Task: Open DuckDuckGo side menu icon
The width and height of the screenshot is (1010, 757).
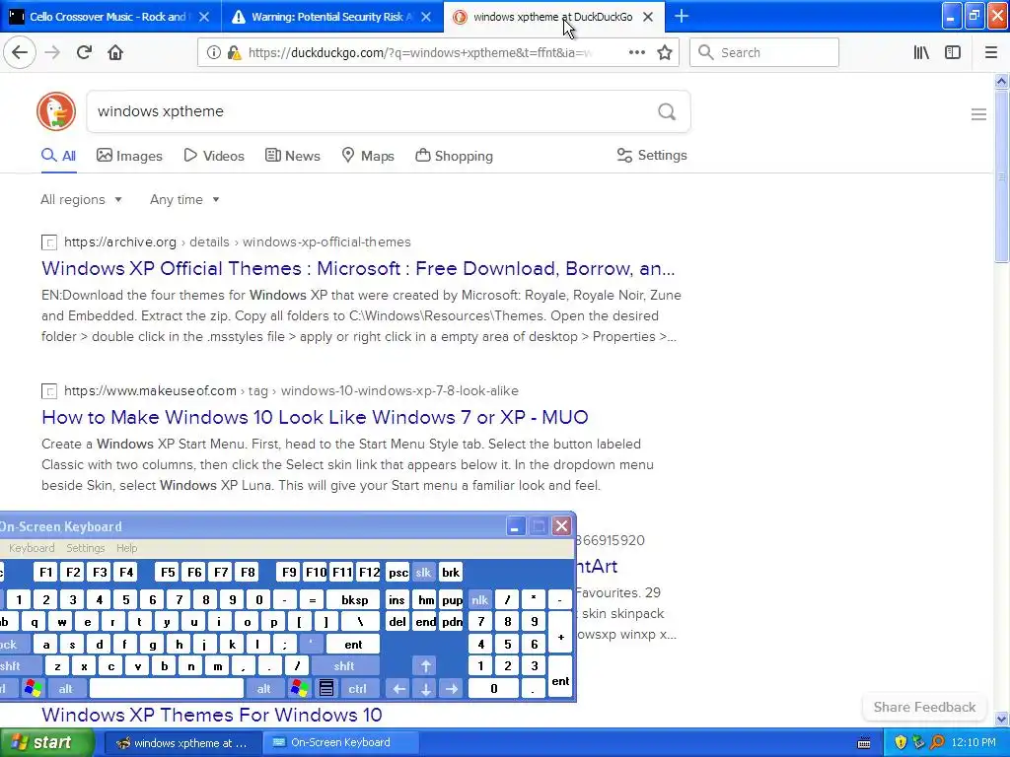Action: [x=978, y=114]
